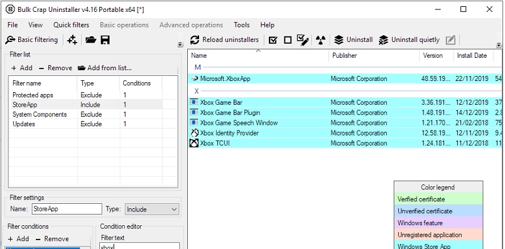Click Remove button under Filter conditions

coord(52,239)
